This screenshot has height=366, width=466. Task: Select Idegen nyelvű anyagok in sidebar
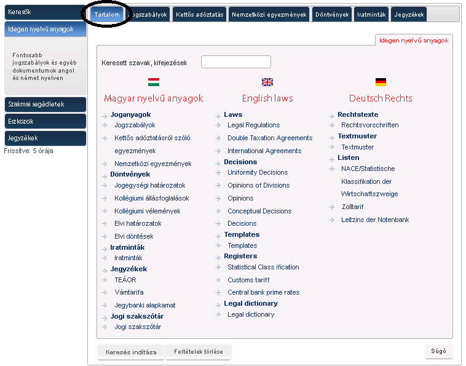45,29
